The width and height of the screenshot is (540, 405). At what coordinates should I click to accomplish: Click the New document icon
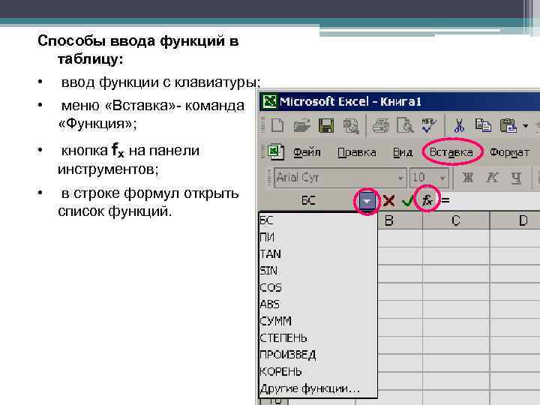(x=277, y=125)
